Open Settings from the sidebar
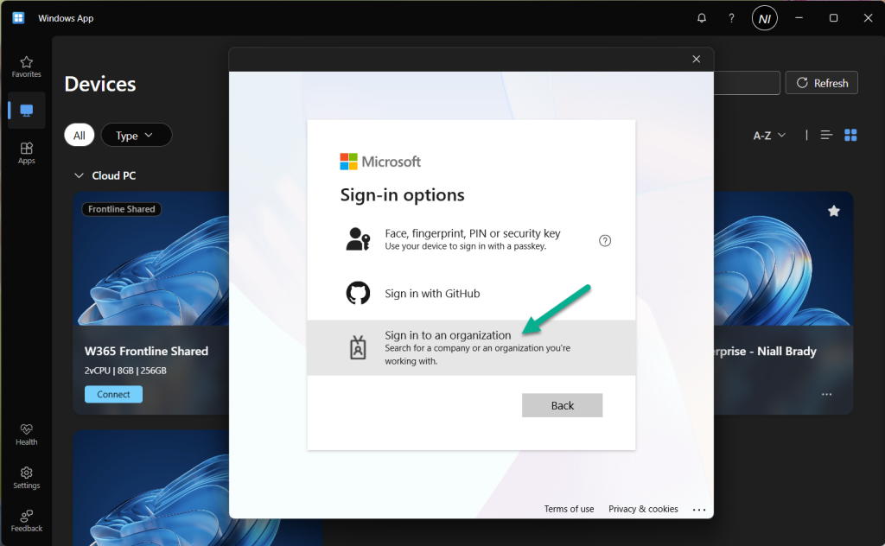The height and width of the screenshot is (546, 885). (26, 477)
